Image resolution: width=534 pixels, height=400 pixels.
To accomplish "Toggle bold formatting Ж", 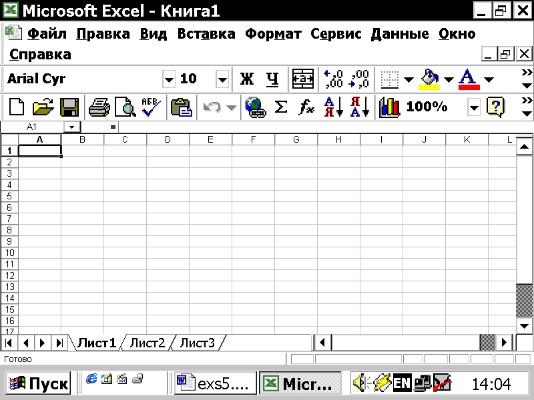I will tap(246, 79).
